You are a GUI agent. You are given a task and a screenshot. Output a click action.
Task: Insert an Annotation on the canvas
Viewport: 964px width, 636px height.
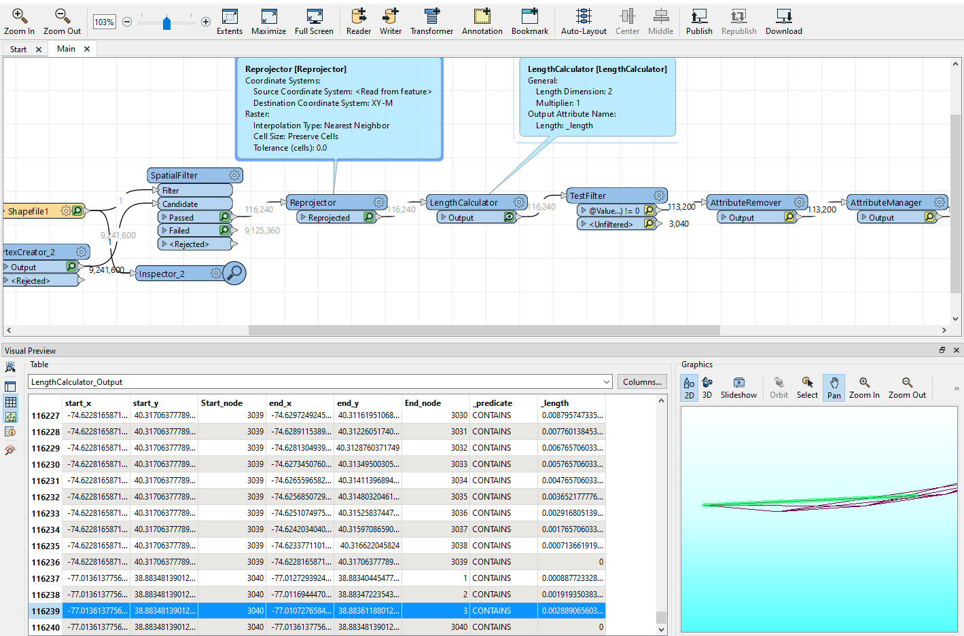coord(482,22)
